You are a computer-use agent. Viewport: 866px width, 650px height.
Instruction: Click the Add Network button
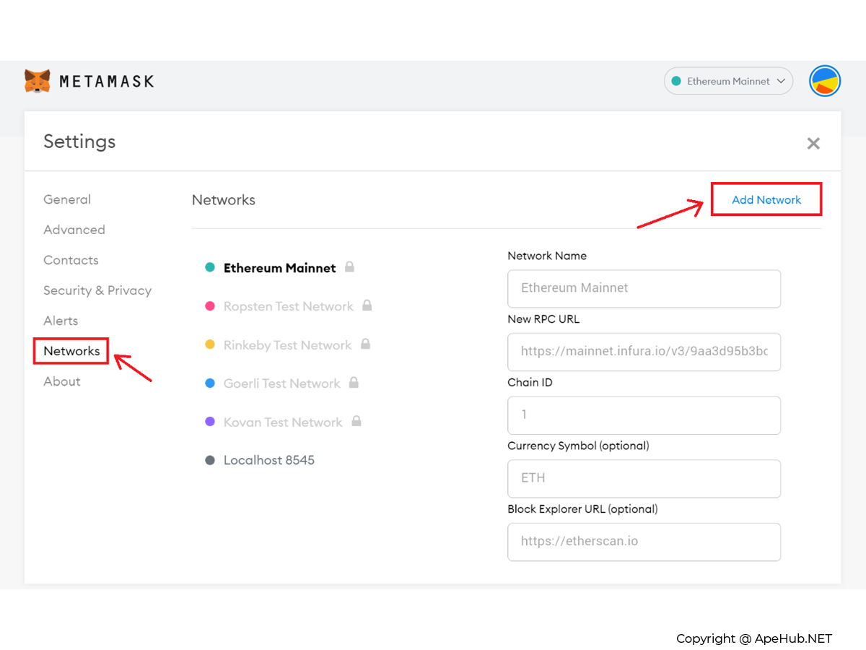[x=766, y=200]
